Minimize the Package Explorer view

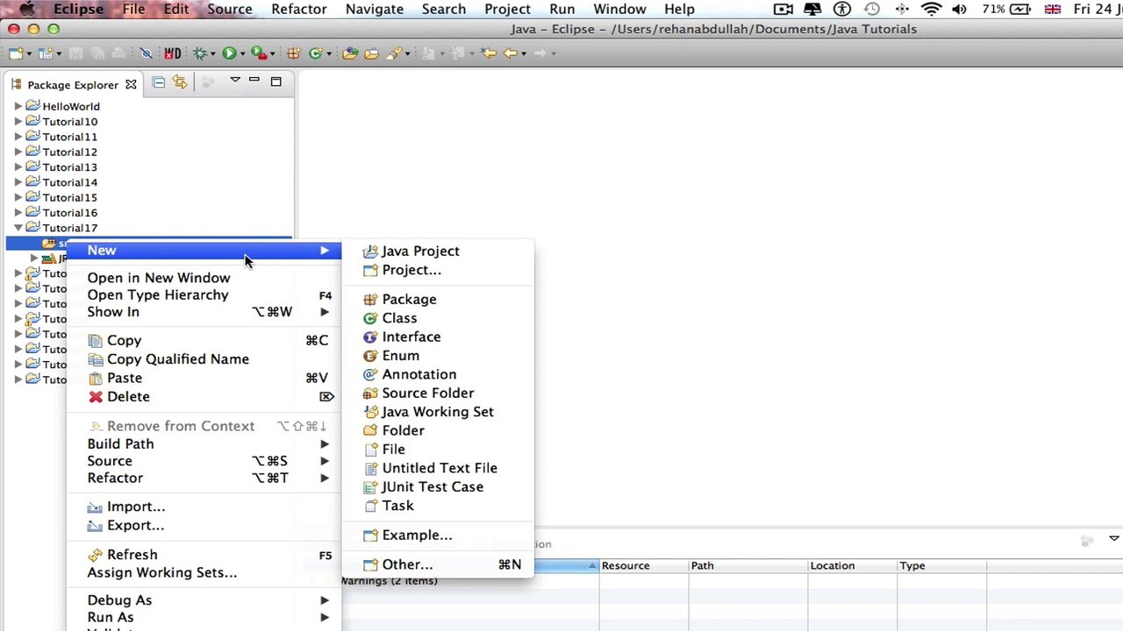click(x=254, y=80)
